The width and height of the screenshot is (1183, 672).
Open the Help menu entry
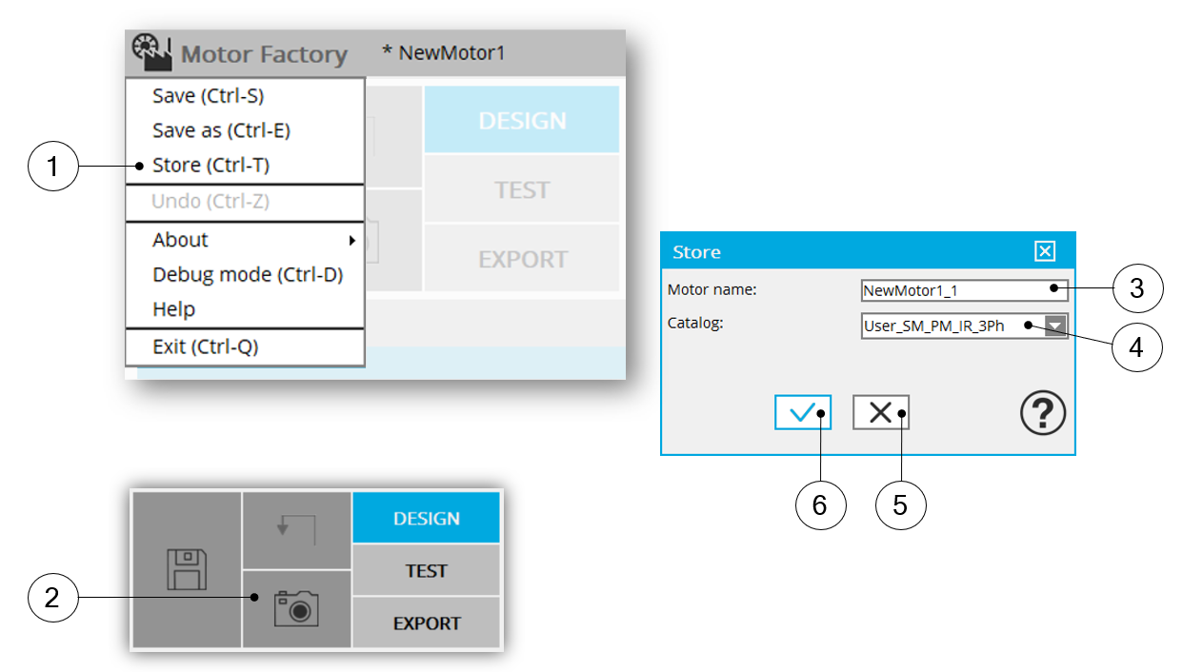(173, 309)
